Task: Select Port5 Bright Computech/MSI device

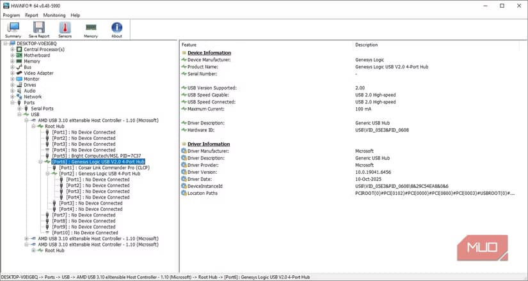Action: (97, 156)
